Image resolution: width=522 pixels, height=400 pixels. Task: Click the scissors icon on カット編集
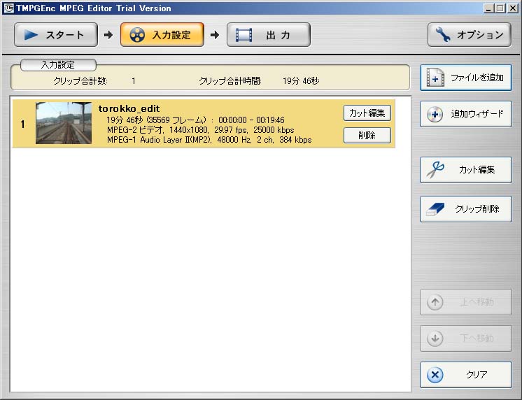435,170
